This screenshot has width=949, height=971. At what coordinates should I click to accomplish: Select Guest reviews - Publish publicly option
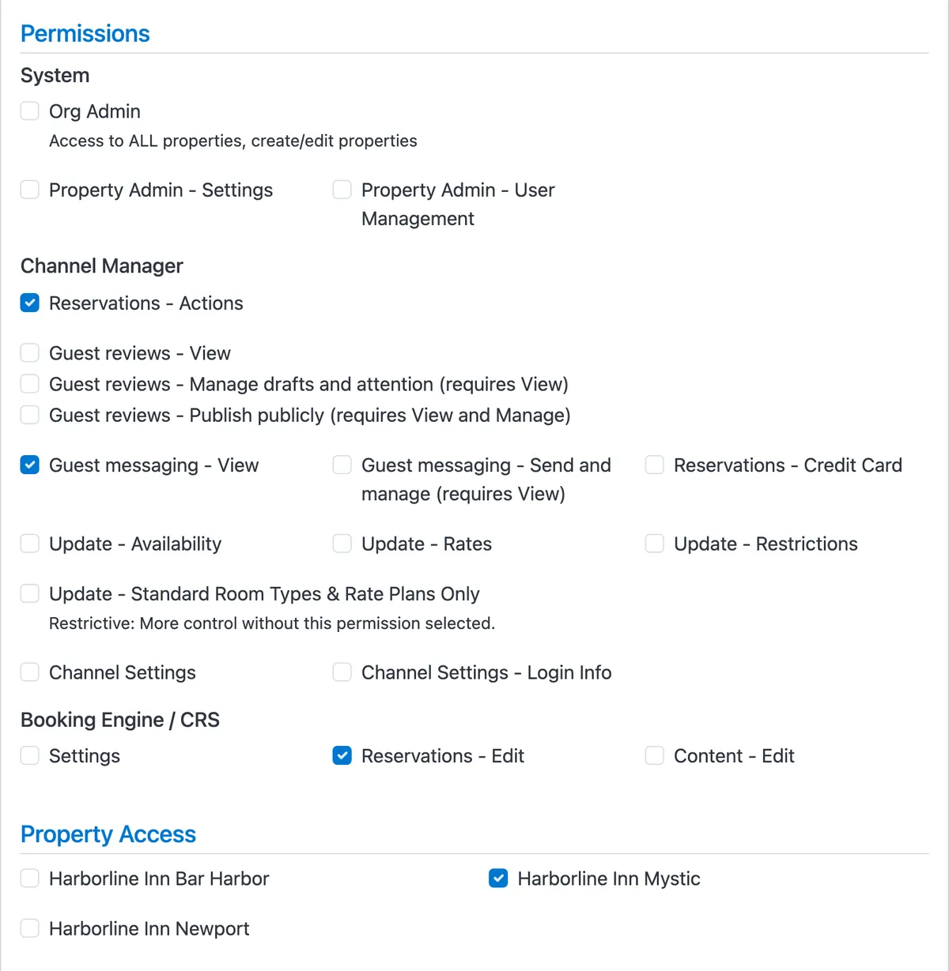(30, 415)
